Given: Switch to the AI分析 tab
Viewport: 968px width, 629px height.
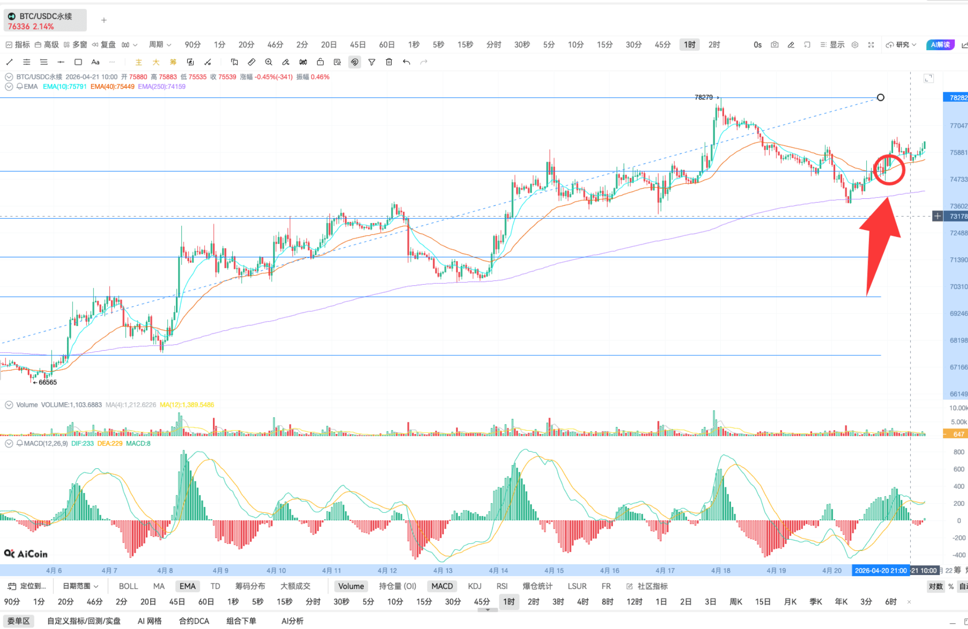Looking at the screenshot, I should coord(292,621).
